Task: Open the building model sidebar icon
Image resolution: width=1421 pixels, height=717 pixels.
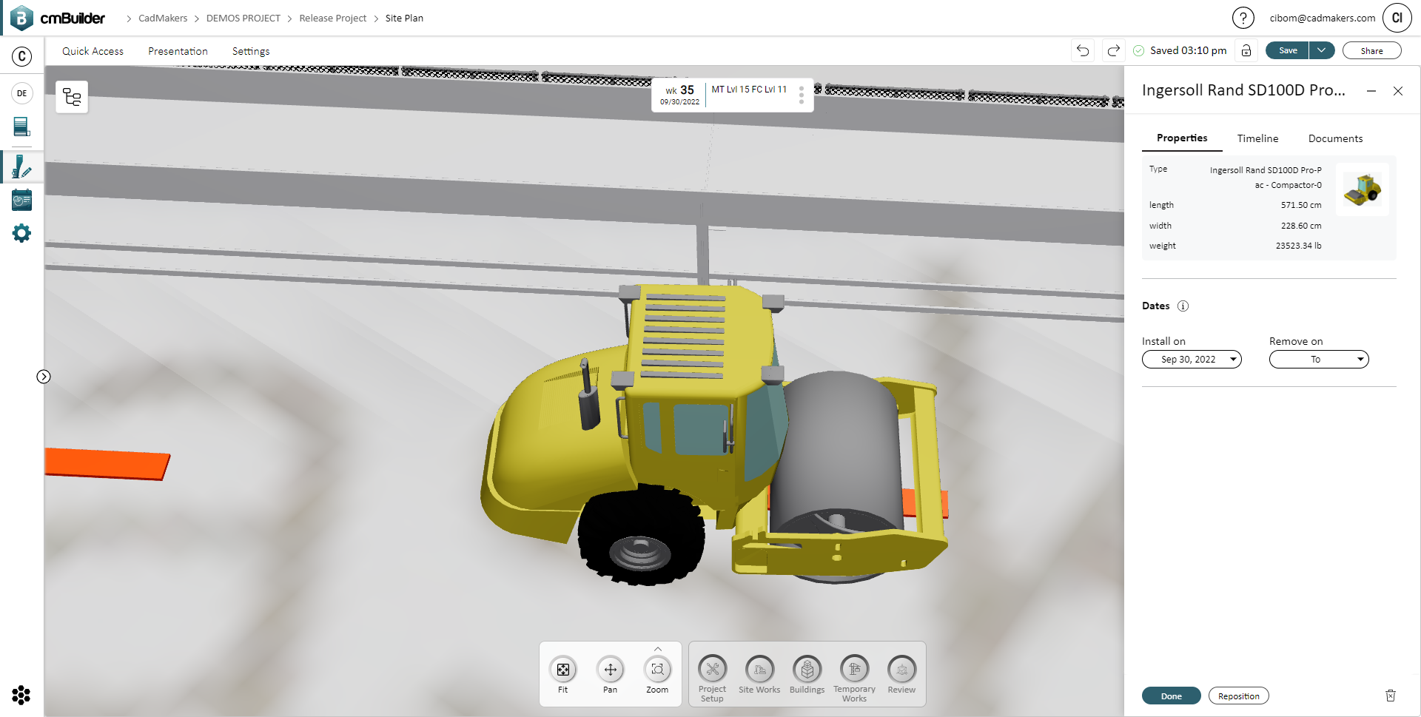Action: 21,127
